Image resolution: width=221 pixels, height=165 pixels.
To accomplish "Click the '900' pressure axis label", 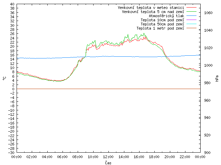I will tap(207, 153).
